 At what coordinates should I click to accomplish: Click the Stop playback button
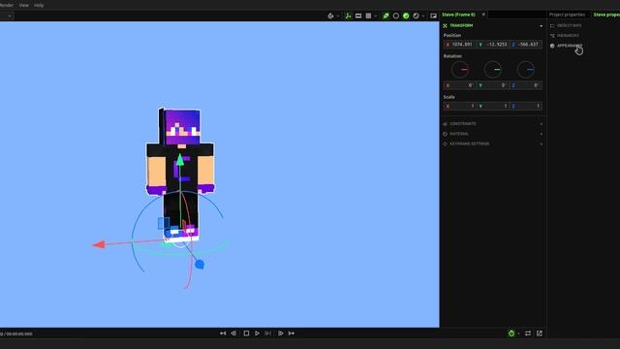(246, 333)
